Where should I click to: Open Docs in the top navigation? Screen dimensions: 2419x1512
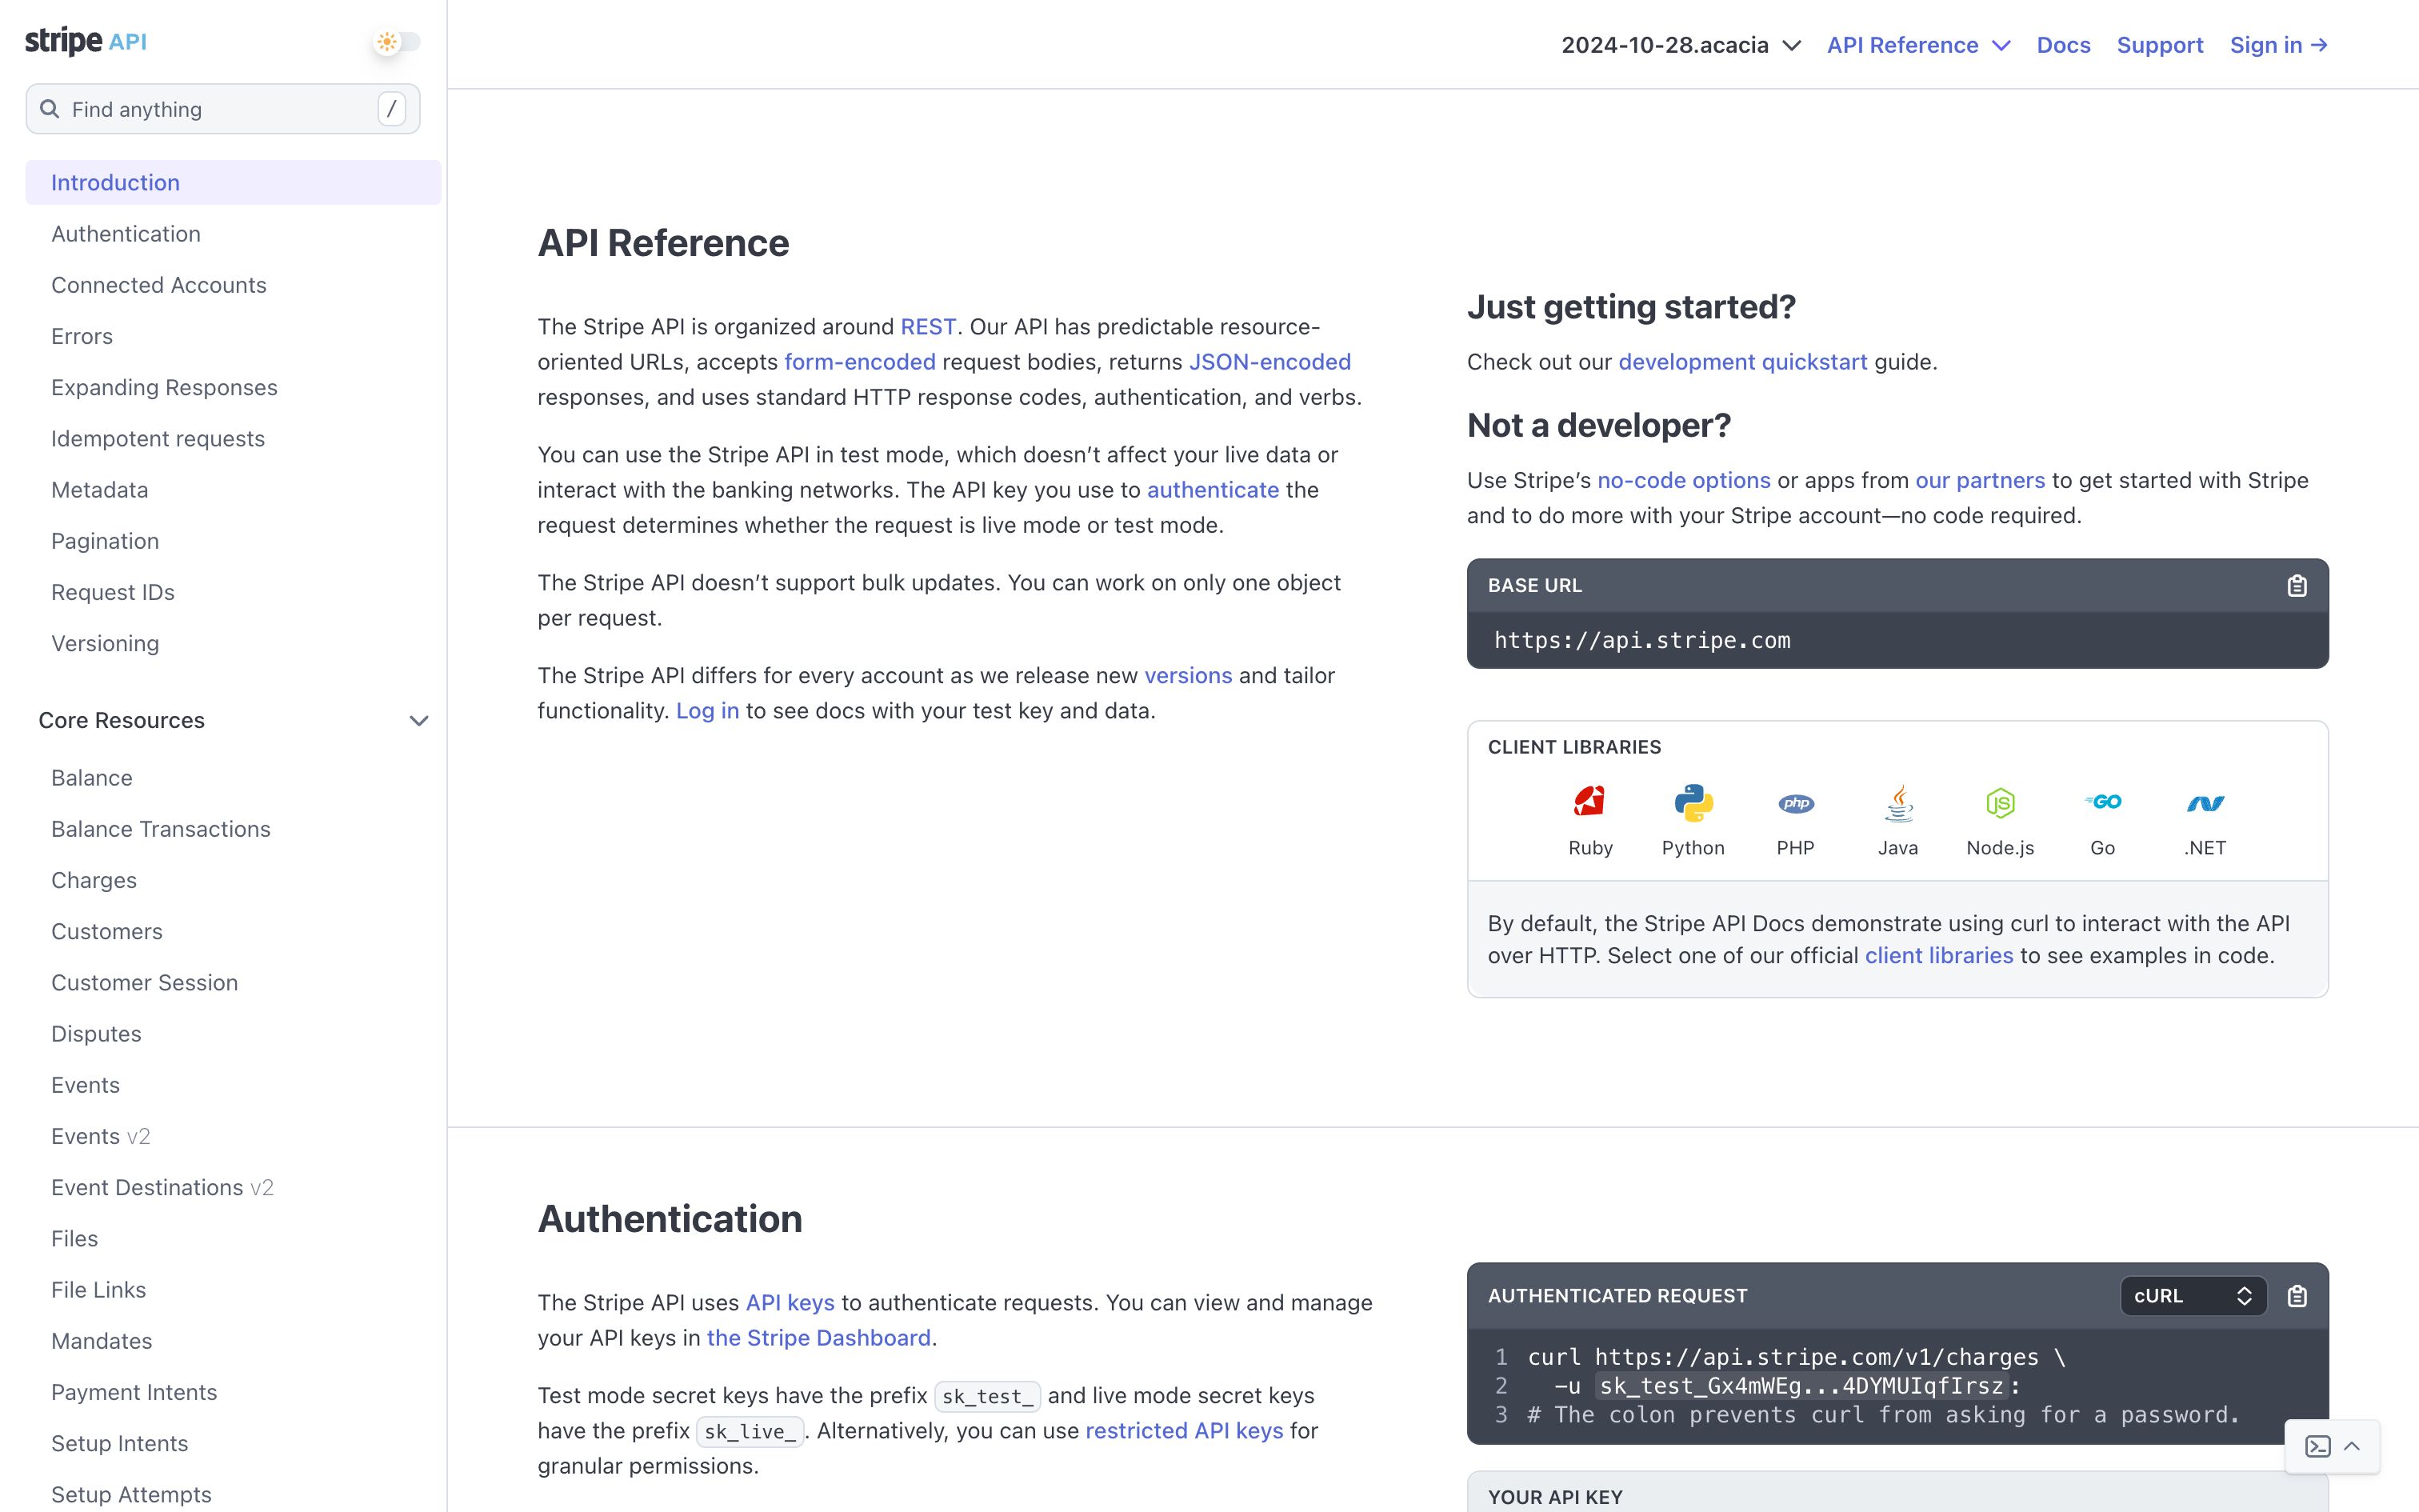[2063, 45]
